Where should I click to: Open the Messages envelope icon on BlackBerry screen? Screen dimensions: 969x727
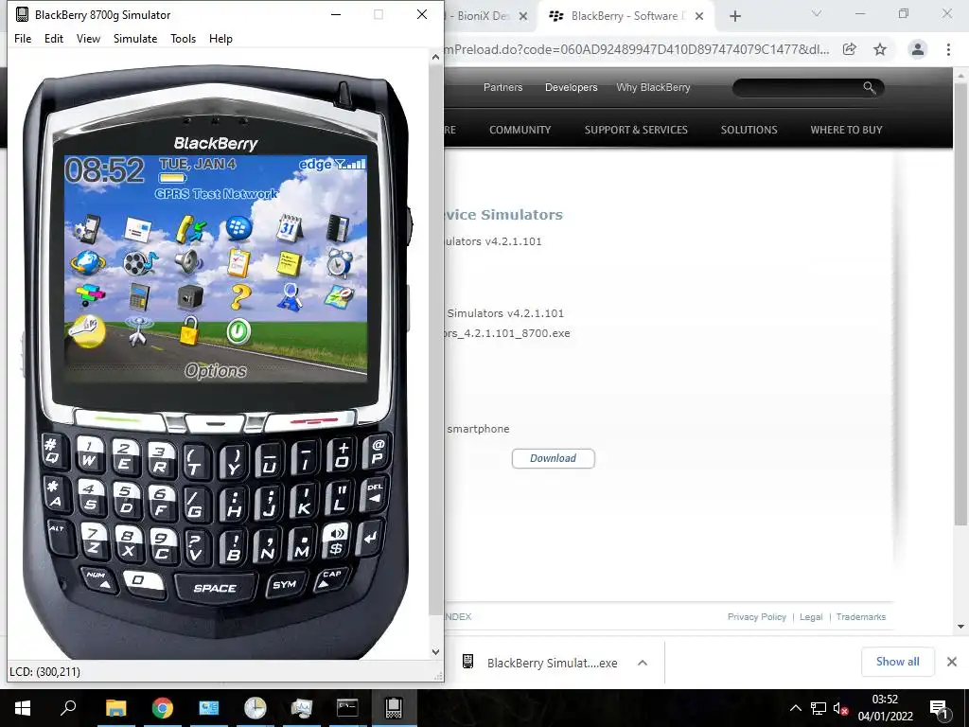click(138, 229)
